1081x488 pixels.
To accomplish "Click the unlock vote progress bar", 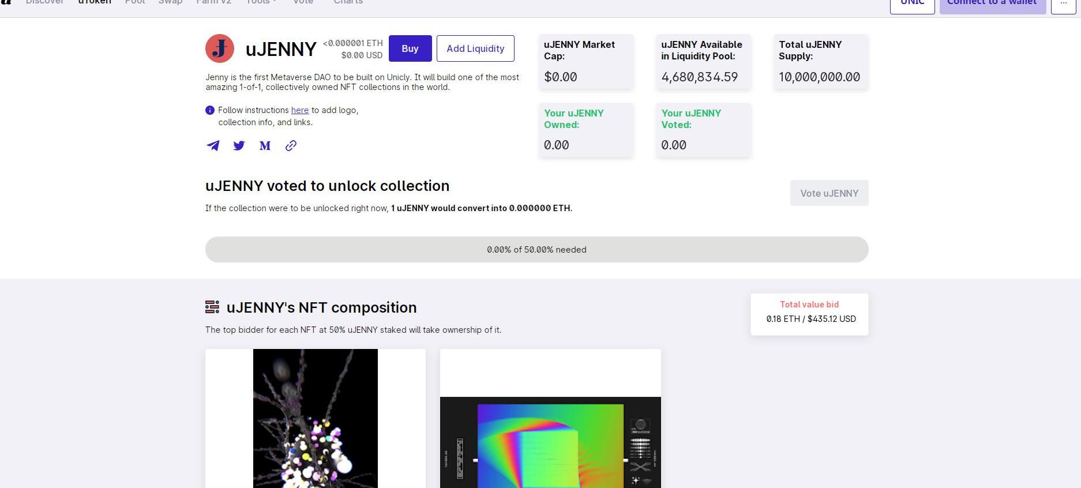I will point(536,250).
